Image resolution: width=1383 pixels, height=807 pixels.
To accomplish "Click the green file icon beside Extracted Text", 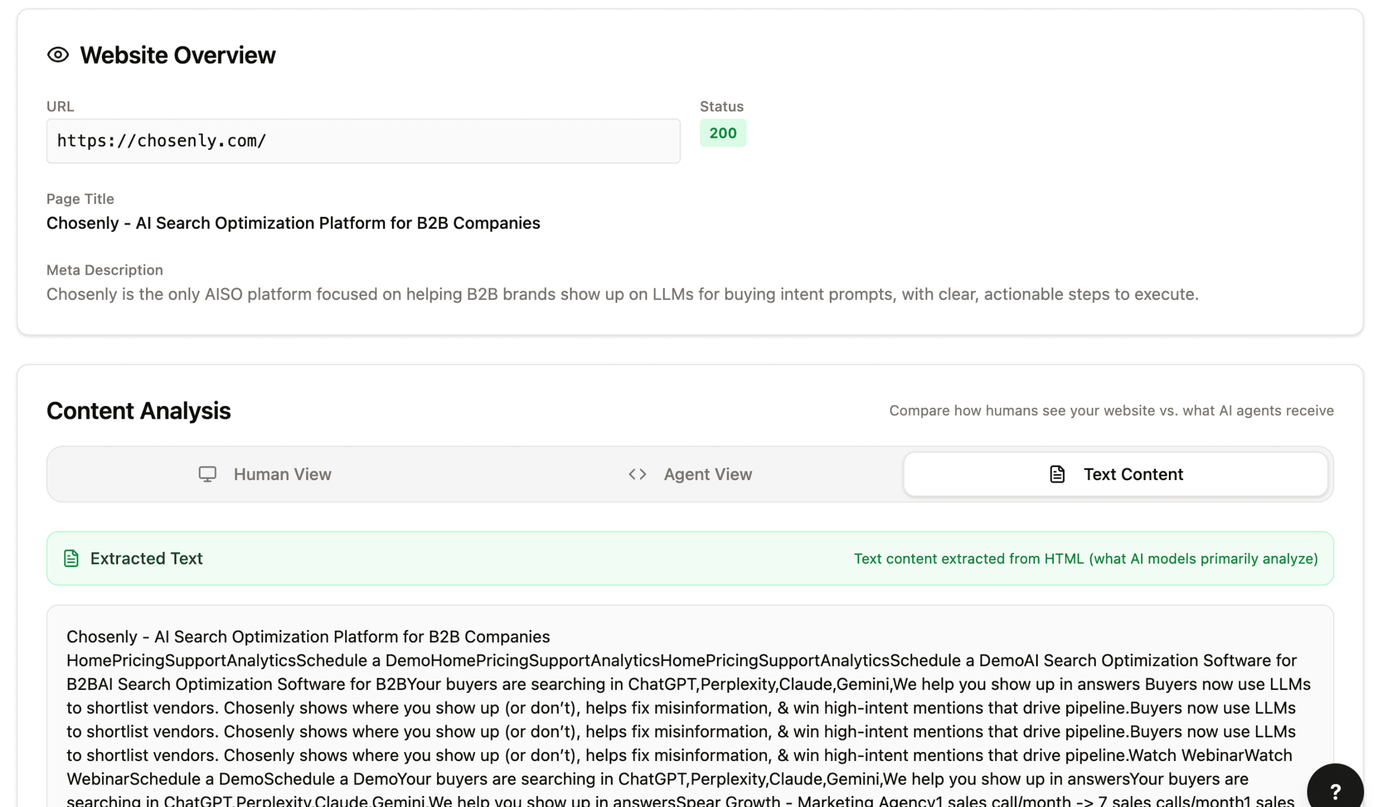I will pos(71,558).
